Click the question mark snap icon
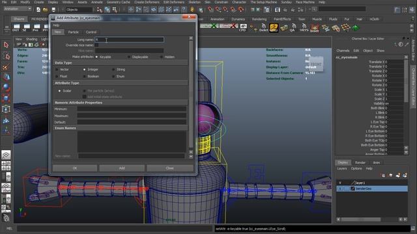This screenshot has height=234, width=417. [184, 10]
